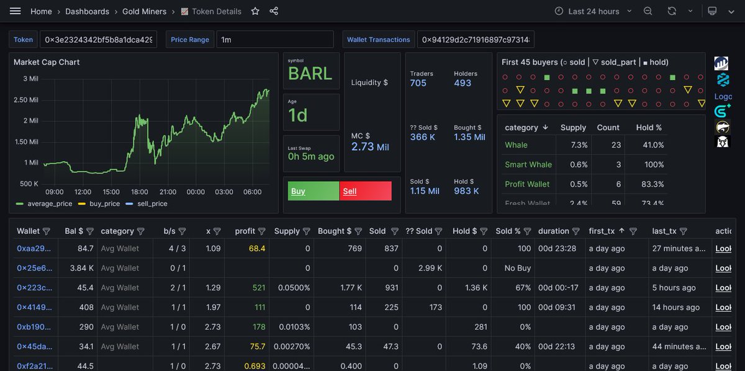745x371 pixels.
Task: Filter the category column in wallet table
Action: click(x=141, y=231)
